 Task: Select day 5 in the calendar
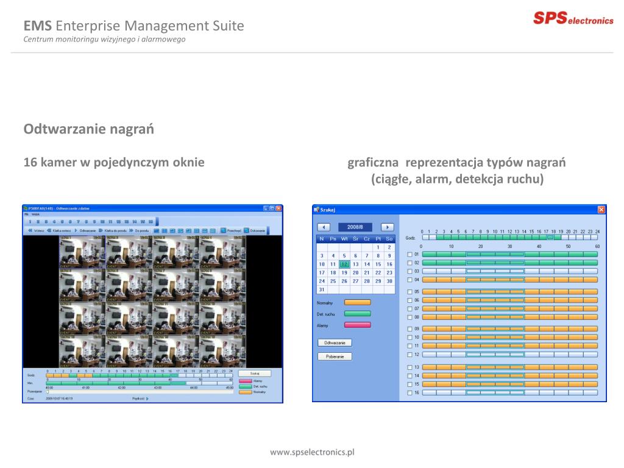point(344,256)
